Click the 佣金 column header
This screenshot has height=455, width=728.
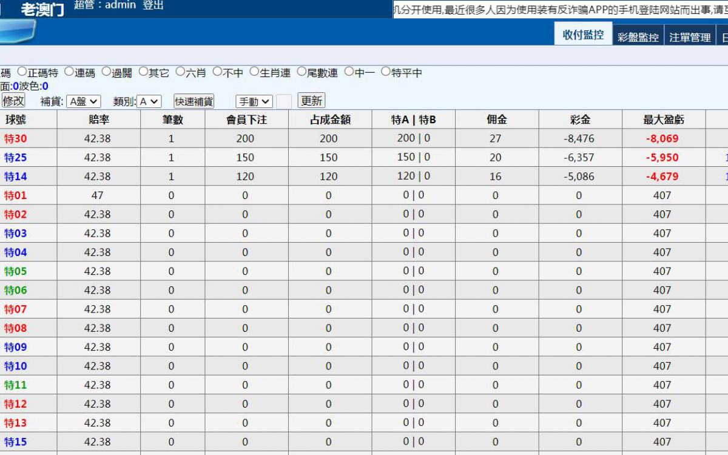coord(497,120)
